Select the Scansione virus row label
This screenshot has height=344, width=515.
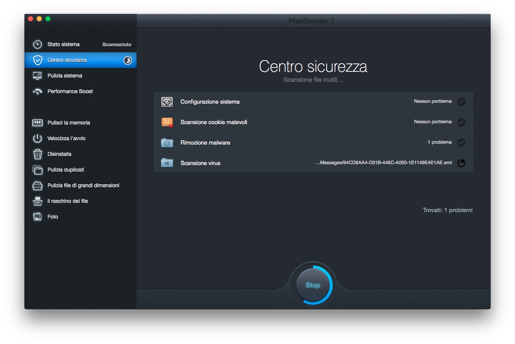coord(200,163)
